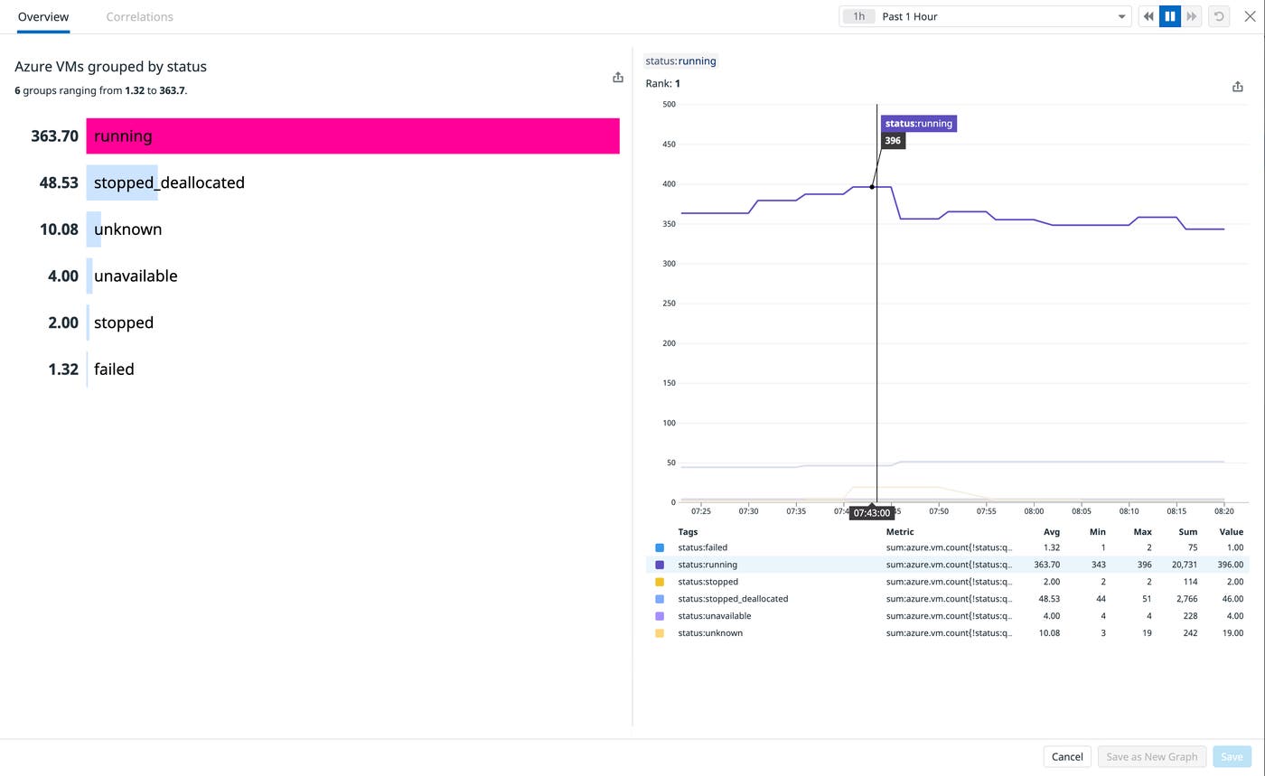Switch to the Correlations tab

click(139, 16)
